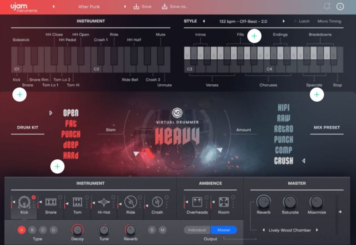Click the Saturate knob

tap(290, 202)
